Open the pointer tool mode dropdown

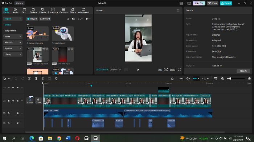pyautogui.click(x=9, y=79)
